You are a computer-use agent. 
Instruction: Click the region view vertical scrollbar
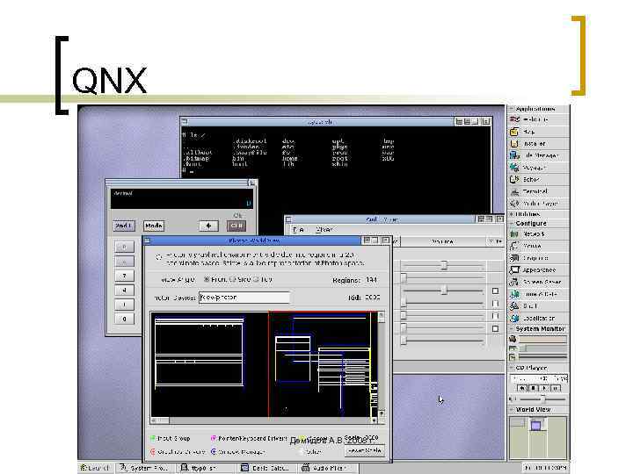click(381, 365)
